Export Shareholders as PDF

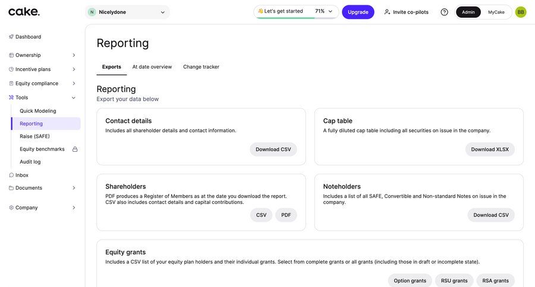[x=286, y=215]
